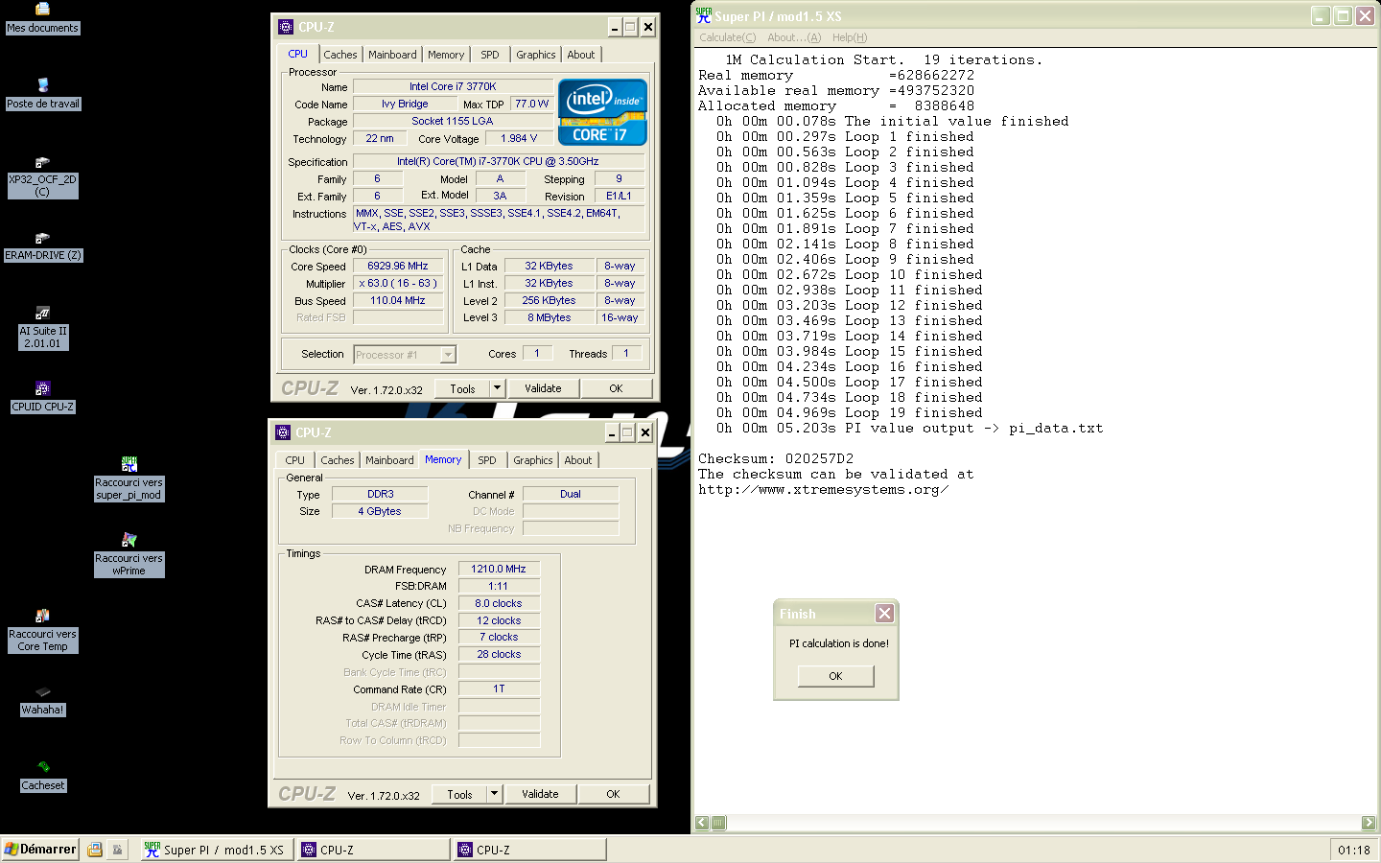Click Tools button in upper CPU-Z

tap(463, 388)
